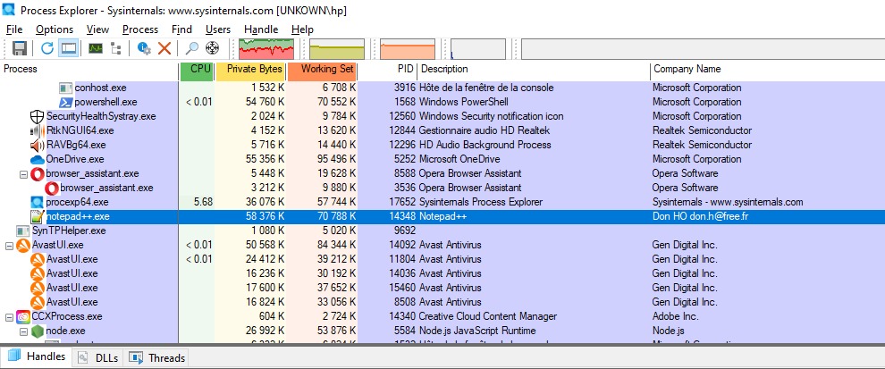
Task: Select the procexp64.exe process name
Action: (77, 202)
